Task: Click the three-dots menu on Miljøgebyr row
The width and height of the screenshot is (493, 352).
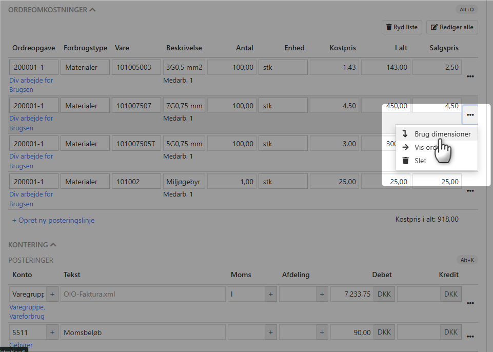Action: click(x=470, y=191)
